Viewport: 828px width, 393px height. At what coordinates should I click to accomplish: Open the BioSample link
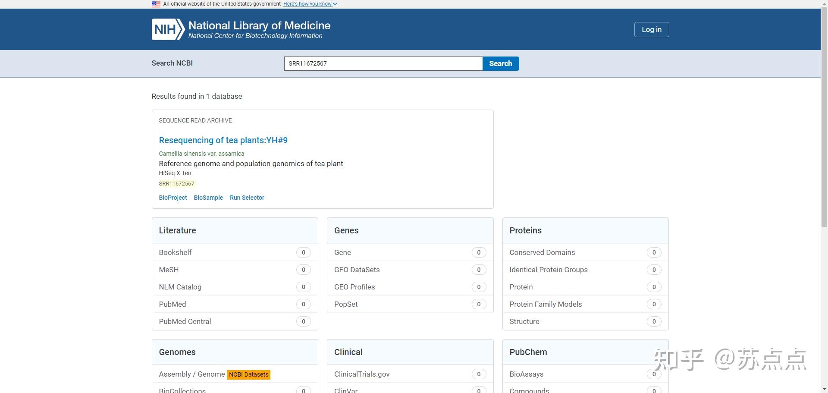208,198
